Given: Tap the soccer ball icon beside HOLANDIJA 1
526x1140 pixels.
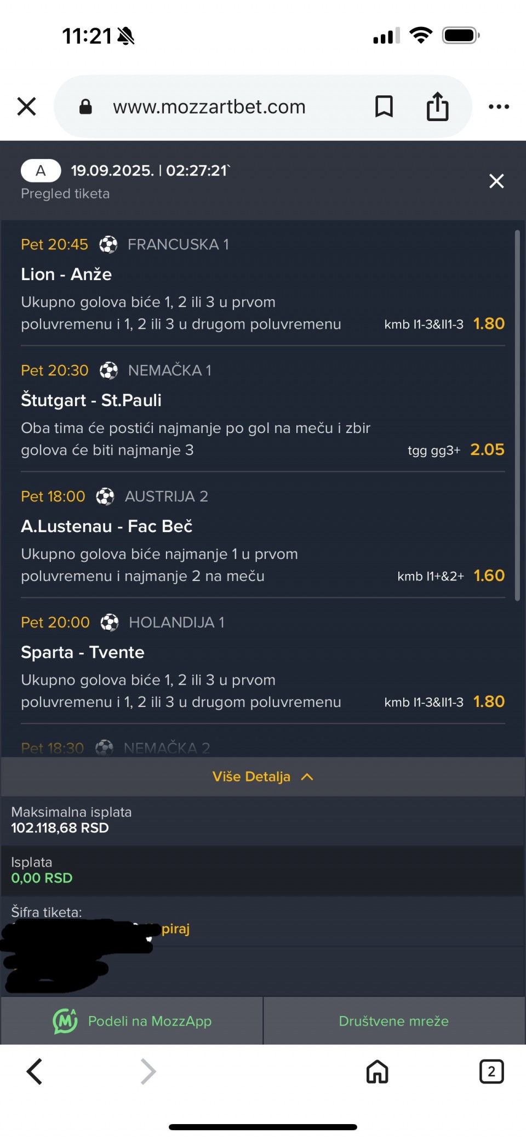Looking at the screenshot, I should pos(110,623).
